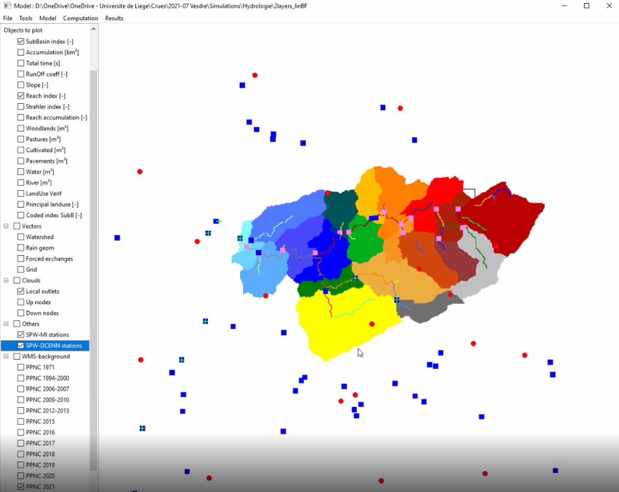The width and height of the screenshot is (619, 492).
Task: Enable the Accumulation [km²] layer
Action: tap(21, 52)
